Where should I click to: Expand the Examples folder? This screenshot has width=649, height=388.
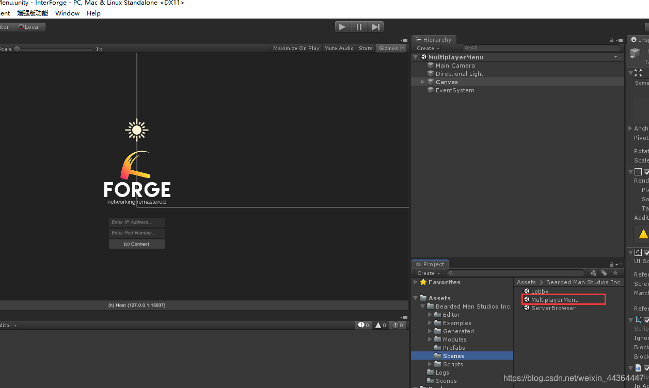point(430,323)
